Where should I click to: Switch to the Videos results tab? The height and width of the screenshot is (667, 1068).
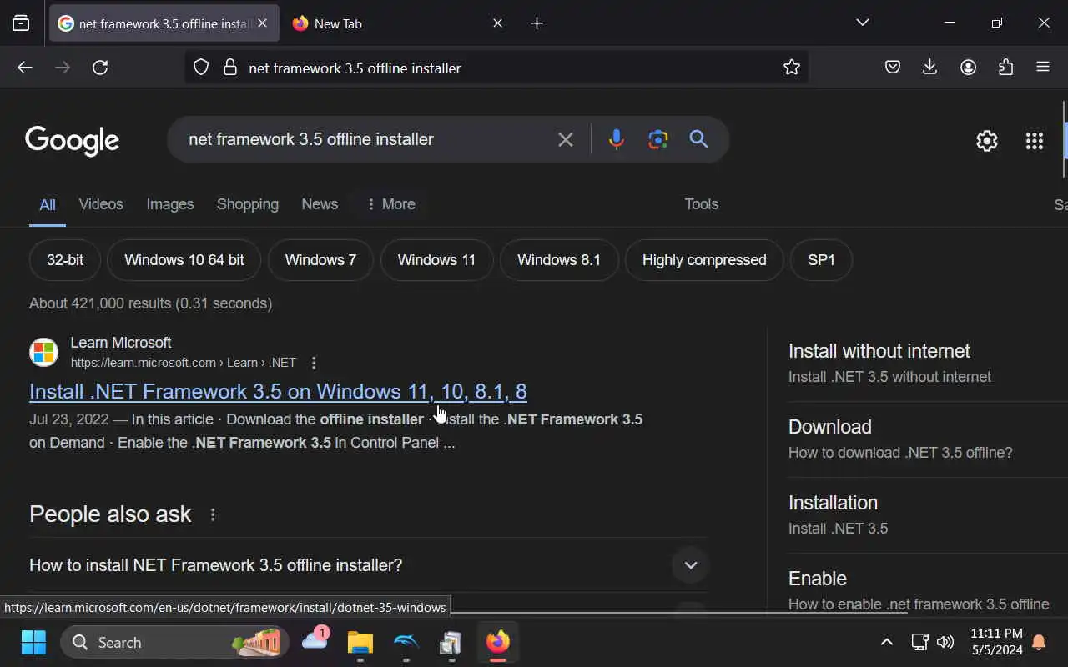click(x=101, y=204)
